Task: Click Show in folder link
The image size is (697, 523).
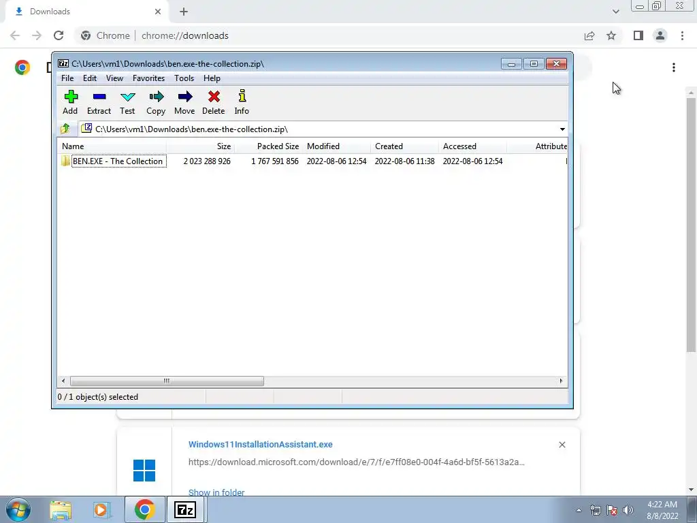Action: point(216,492)
